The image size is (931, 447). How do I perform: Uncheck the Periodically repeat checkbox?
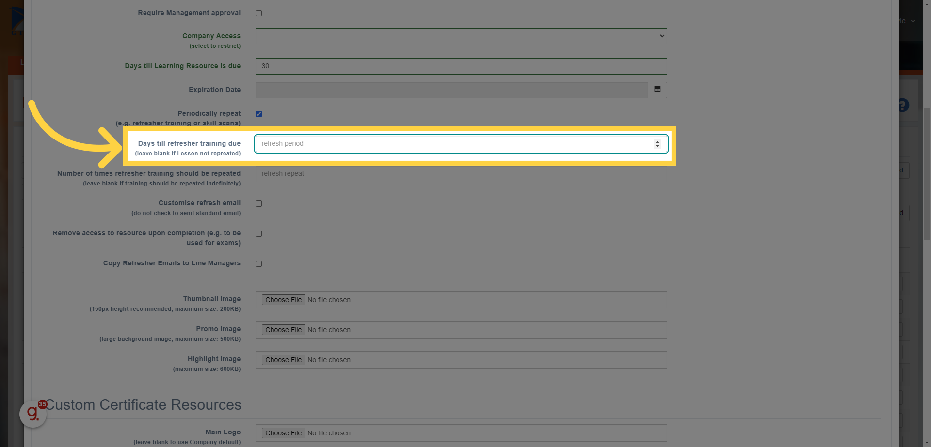pyautogui.click(x=258, y=114)
